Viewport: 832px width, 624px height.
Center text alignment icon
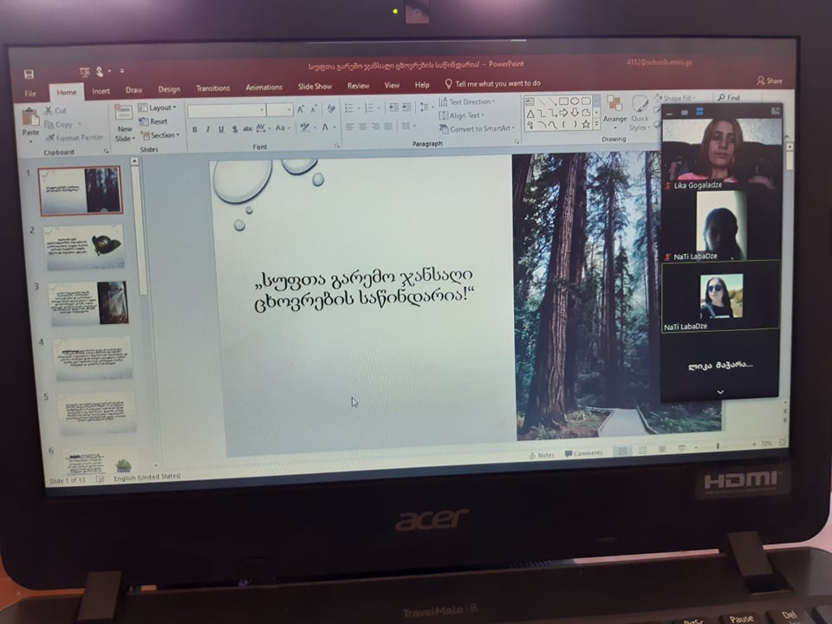coord(362,127)
